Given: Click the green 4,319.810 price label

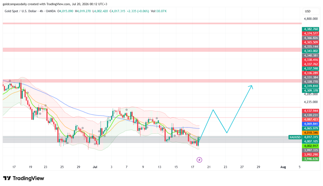Looking at the screenshot, I should [311, 86].
